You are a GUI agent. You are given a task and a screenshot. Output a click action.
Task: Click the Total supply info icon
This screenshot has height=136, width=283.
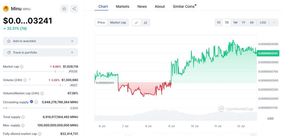pyautogui.click(x=23, y=117)
